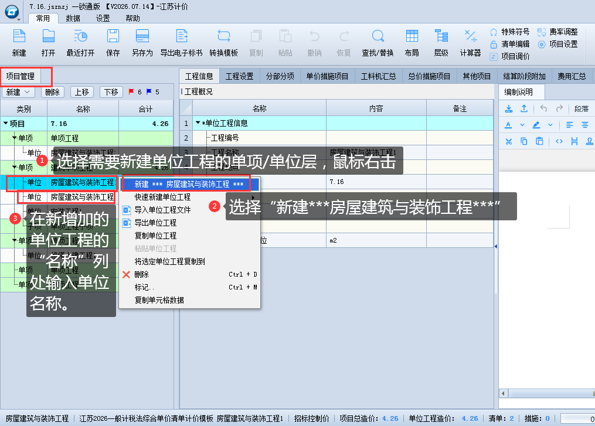Click the copy icon in 编制说明 toolbar
This screenshot has height=426, width=595.
point(524,141)
